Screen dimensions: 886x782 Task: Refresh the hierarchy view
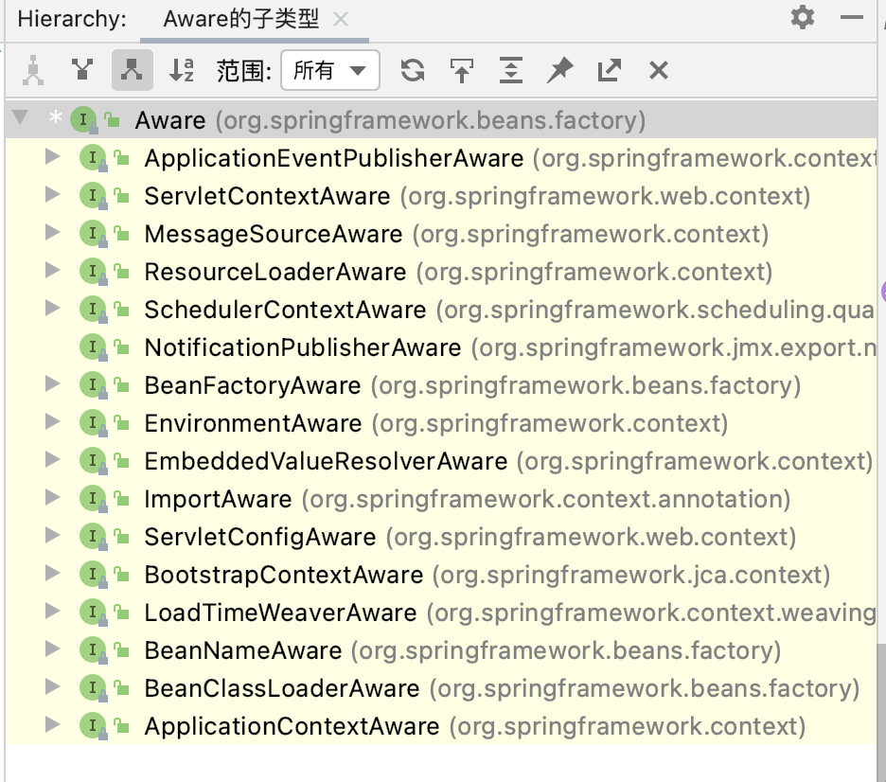pos(413,71)
